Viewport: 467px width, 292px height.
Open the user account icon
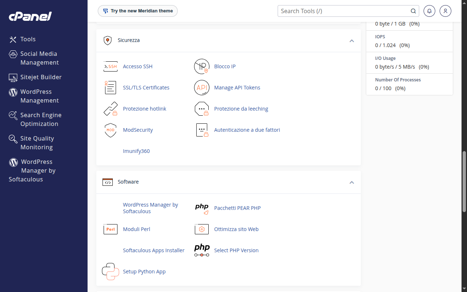point(445,11)
